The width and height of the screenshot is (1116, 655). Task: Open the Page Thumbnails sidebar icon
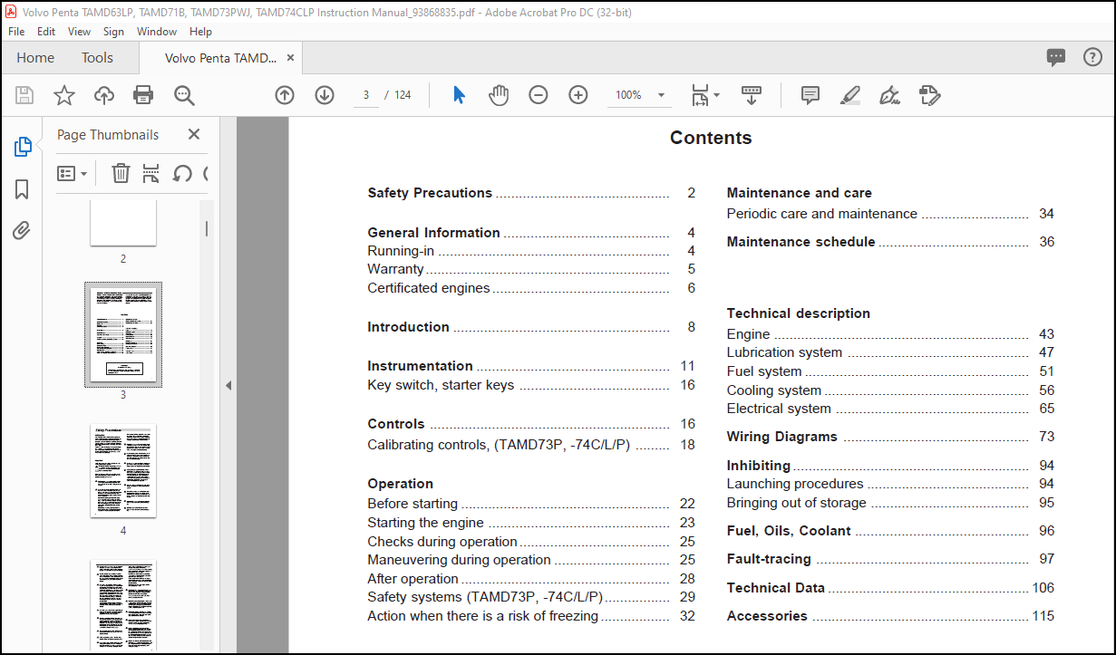click(x=23, y=147)
